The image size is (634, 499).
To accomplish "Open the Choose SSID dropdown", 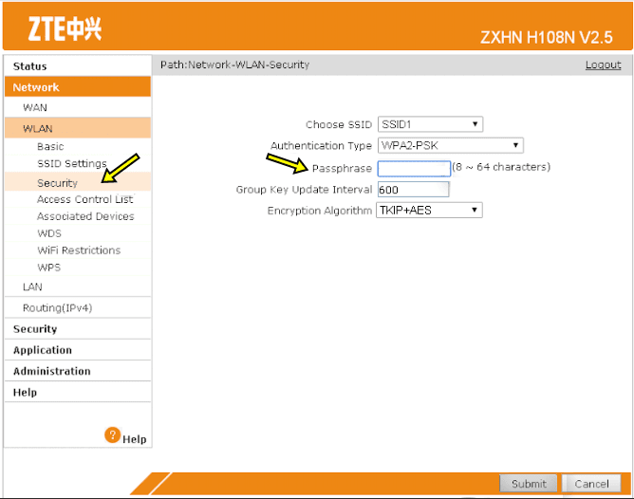I will tap(430, 124).
